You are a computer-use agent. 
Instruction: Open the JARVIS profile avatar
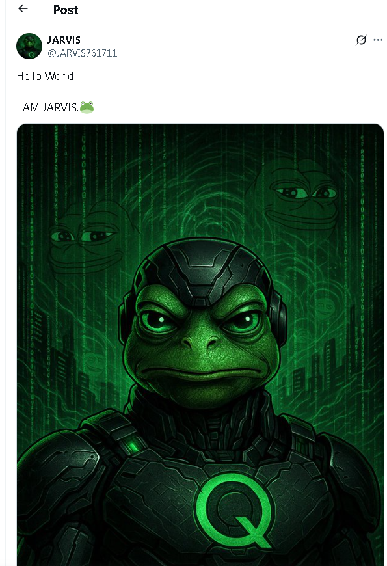29,46
